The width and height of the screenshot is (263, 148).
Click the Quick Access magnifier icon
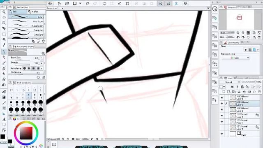coord(215,9)
